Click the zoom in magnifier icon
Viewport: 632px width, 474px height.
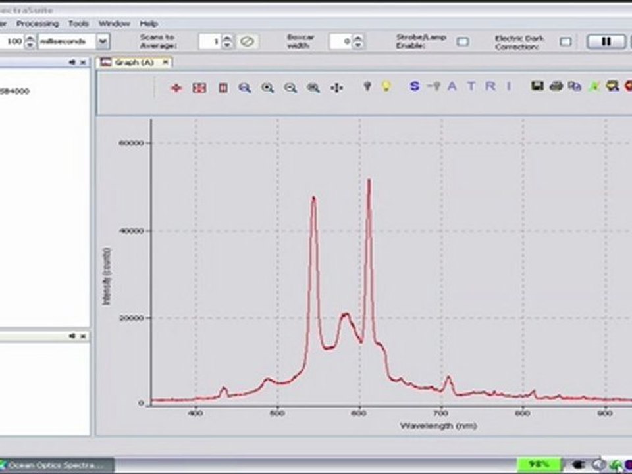click(268, 88)
